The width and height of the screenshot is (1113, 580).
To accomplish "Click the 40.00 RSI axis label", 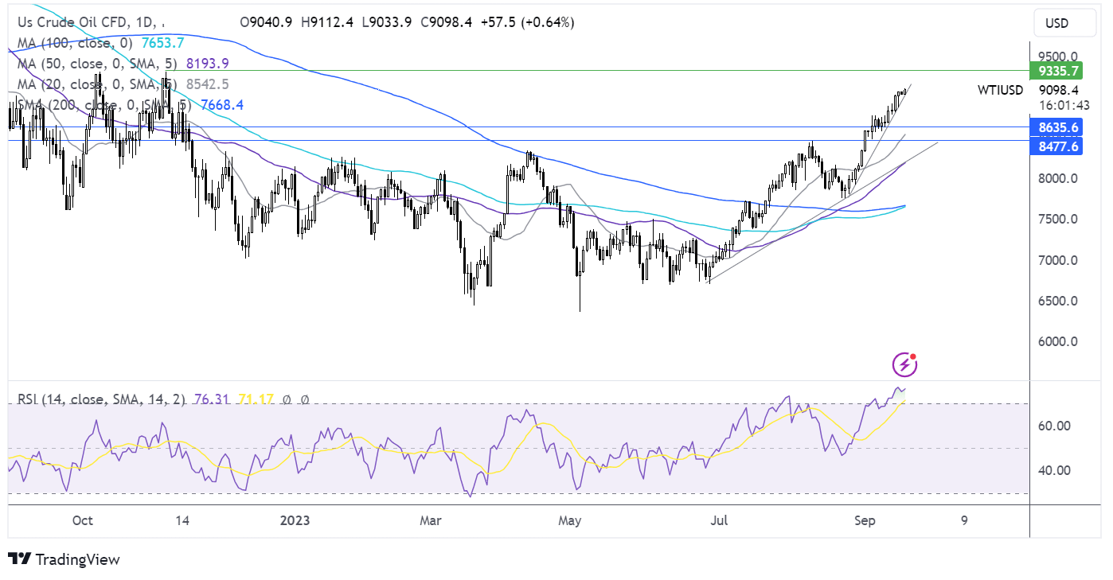I will click(1052, 470).
